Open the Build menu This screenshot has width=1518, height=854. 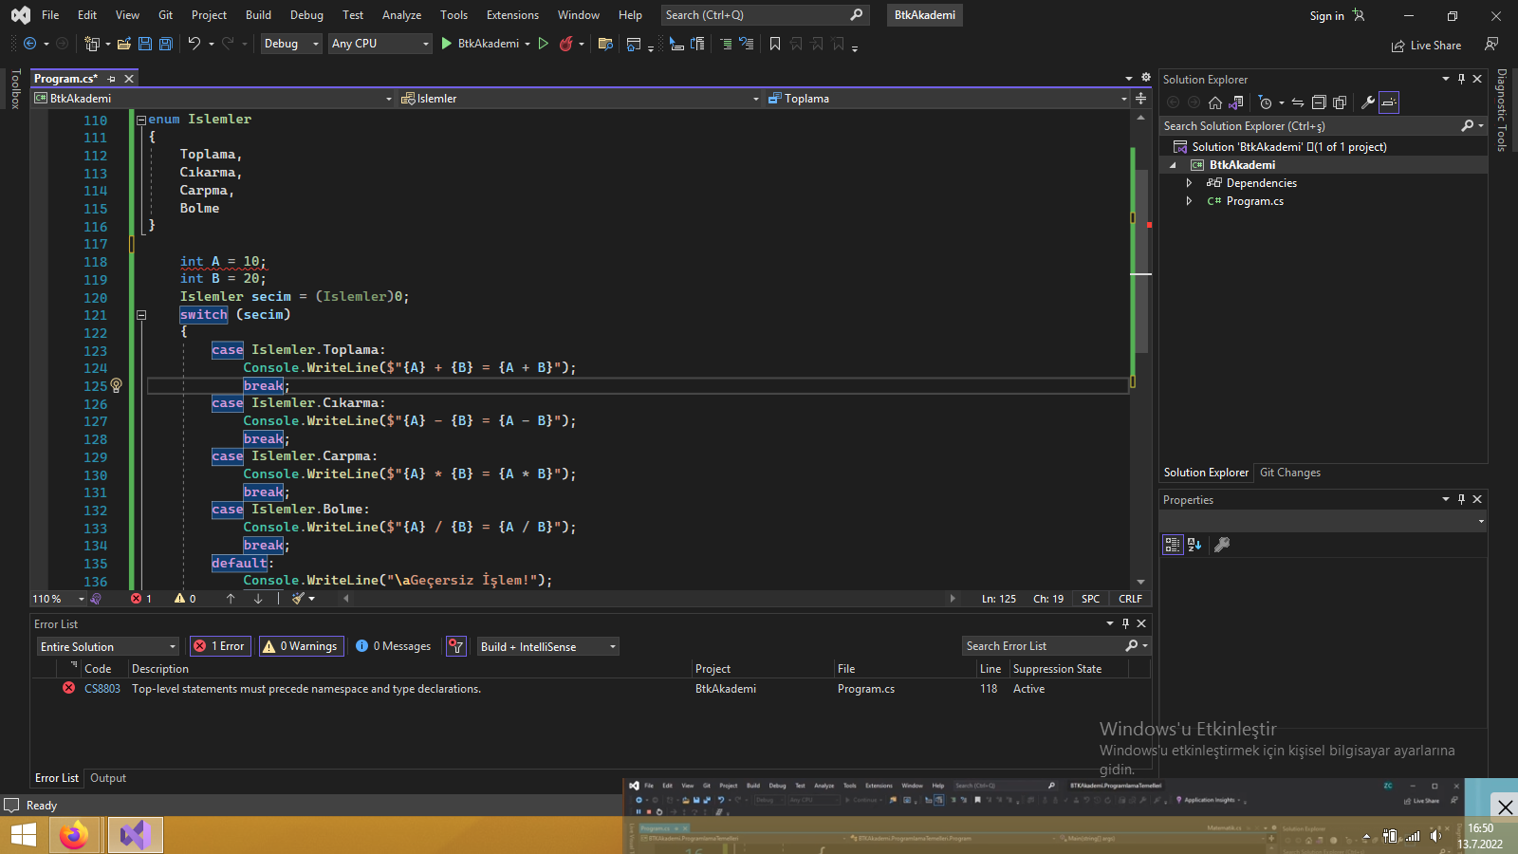click(x=258, y=15)
